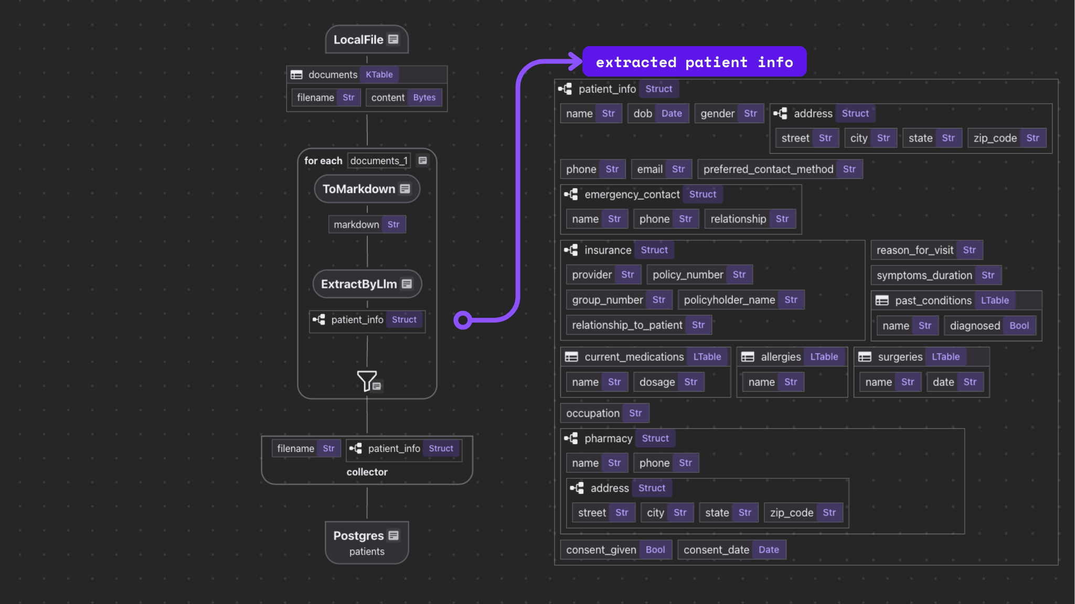The image size is (1075, 604).
Task: Click the document icon on the Postgres node
Action: pos(394,535)
